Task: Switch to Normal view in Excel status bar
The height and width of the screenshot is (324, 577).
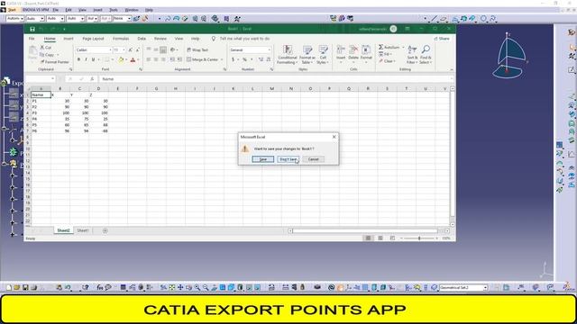Action: pos(368,238)
